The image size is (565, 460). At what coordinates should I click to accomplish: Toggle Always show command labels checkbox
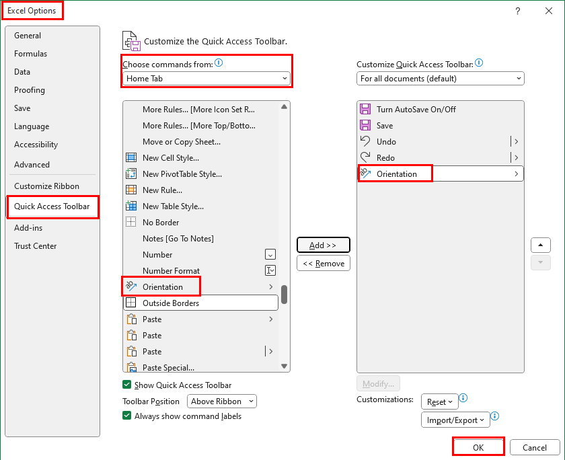coord(127,416)
